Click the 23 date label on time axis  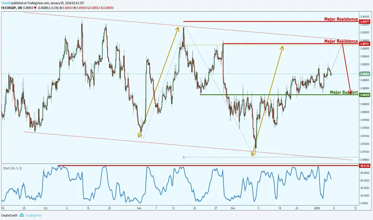point(109,208)
